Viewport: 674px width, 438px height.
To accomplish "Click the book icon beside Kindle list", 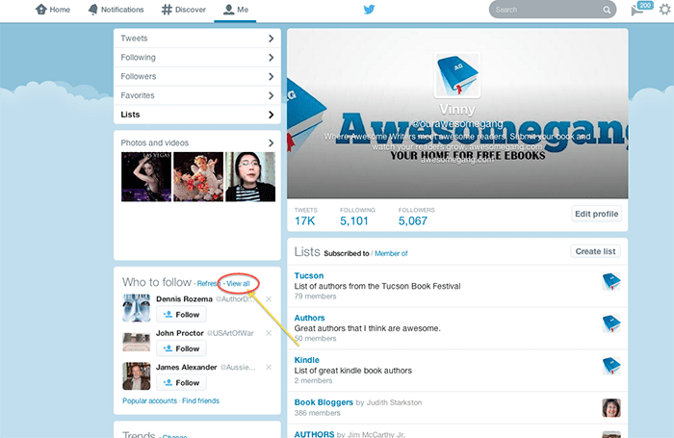I will 611,366.
